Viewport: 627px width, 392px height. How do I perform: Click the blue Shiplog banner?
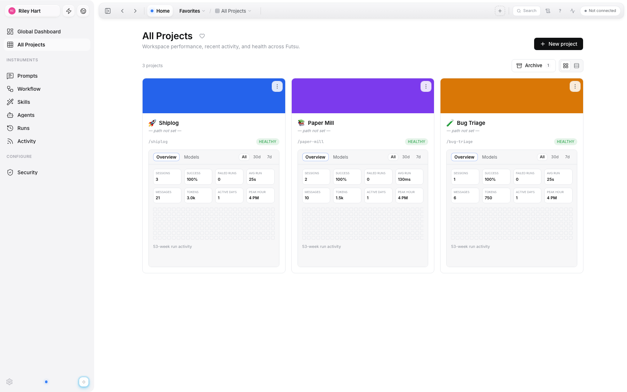click(x=214, y=96)
